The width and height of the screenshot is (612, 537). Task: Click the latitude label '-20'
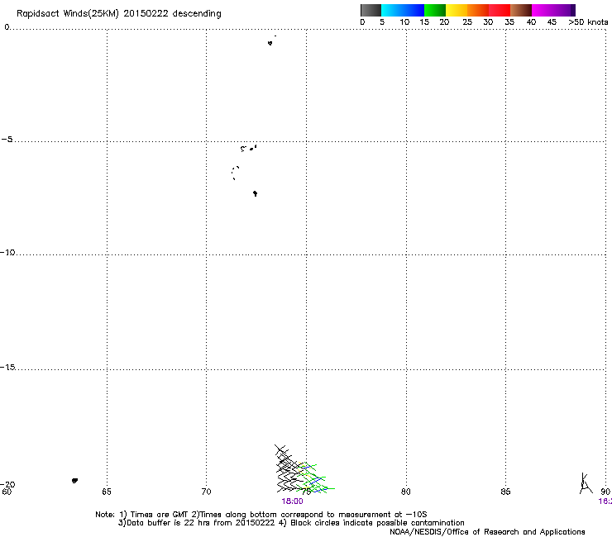click(x=7, y=484)
